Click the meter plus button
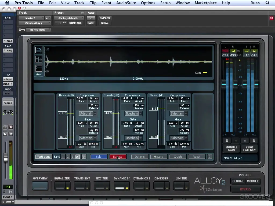The image size is (275, 206). tap(245, 141)
